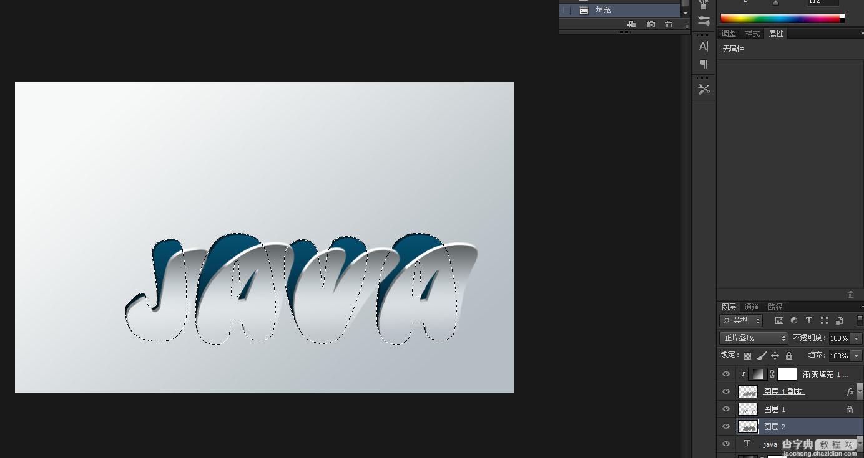Image resolution: width=864 pixels, height=458 pixels.
Task: Hide the 图层 1 副本 layer
Action: 725,391
